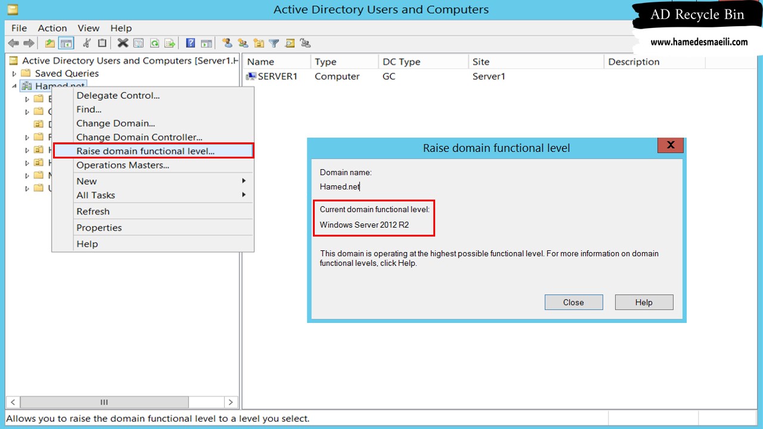Choose Raise domain functional level... menu entry
763x429 pixels.
click(153, 151)
